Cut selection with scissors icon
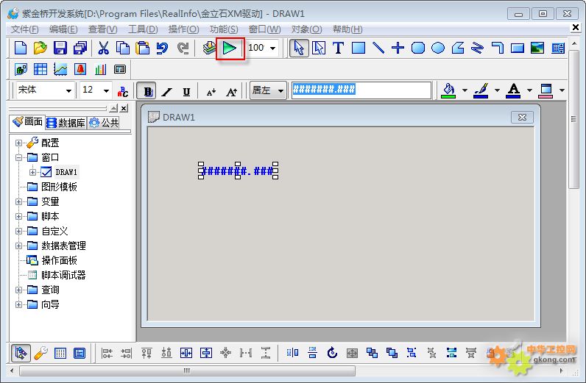Viewport: 586px width, 383px height. pyautogui.click(x=103, y=49)
